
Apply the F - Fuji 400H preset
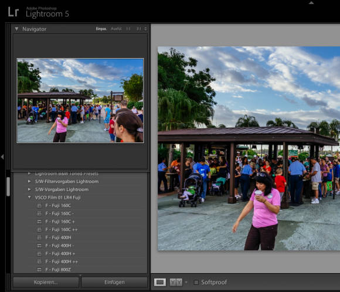pyautogui.click(x=59, y=238)
